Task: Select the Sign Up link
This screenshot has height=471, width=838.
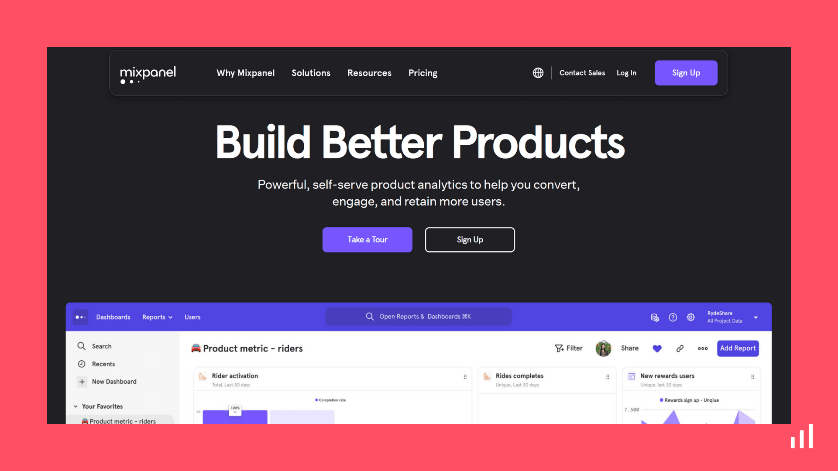Action: pos(686,72)
